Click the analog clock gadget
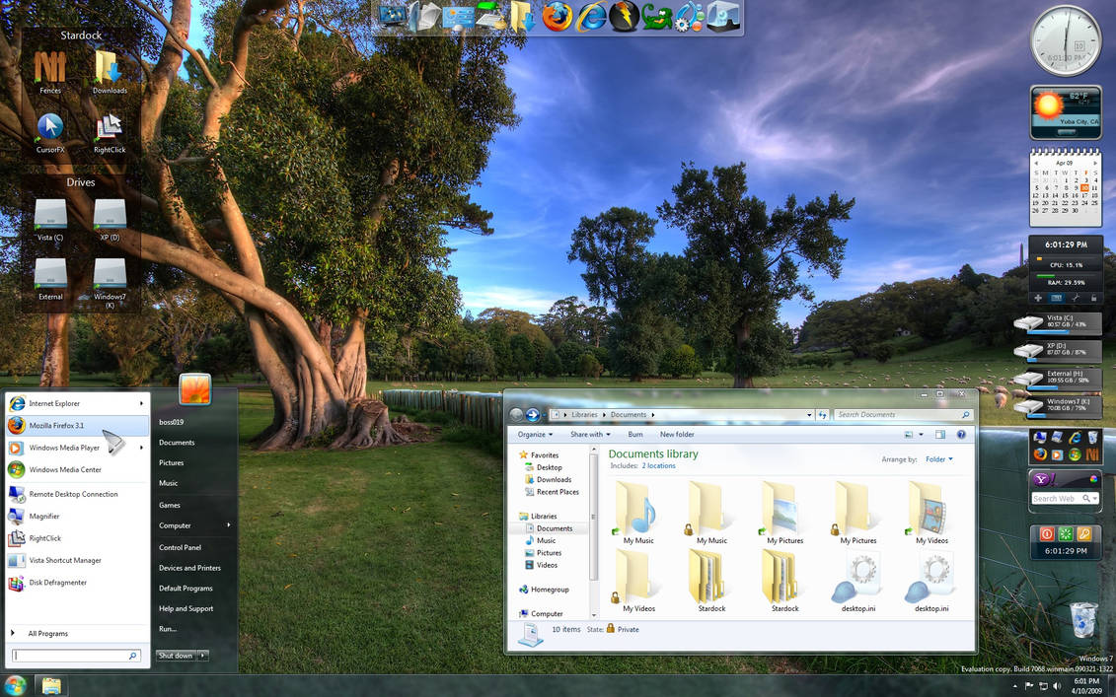Image resolution: width=1116 pixels, height=697 pixels. click(1066, 41)
